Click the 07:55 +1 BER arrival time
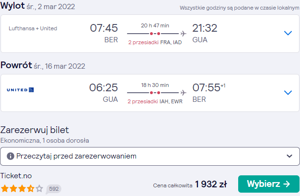 [209, 93]
